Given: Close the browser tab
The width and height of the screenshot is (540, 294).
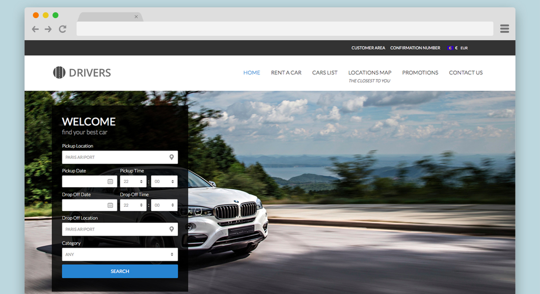Looking at the screenshot, I should click(x=136, y=17).
